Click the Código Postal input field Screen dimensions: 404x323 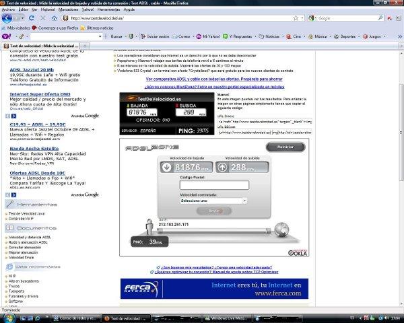(214, 184)
